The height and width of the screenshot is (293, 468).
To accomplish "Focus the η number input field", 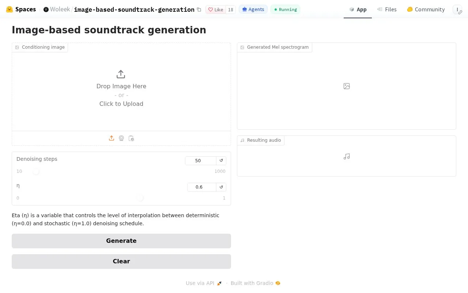I will point(202,187).
